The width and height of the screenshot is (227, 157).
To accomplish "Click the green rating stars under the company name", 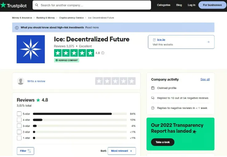I will 74,53.
